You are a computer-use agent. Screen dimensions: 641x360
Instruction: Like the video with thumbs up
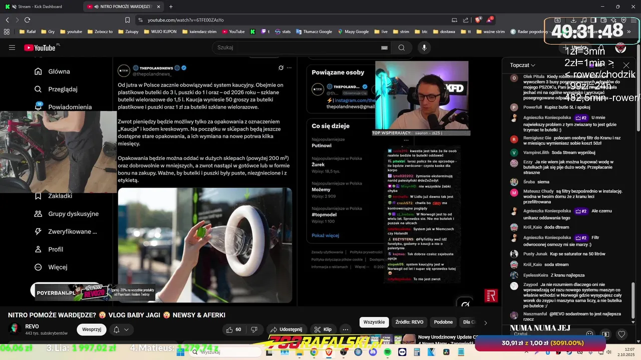click(x=234, y=329)
